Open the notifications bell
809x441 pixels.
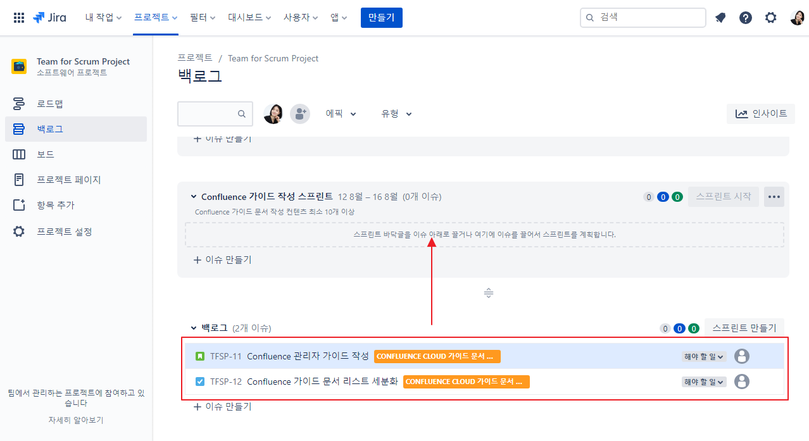(720, 18)
